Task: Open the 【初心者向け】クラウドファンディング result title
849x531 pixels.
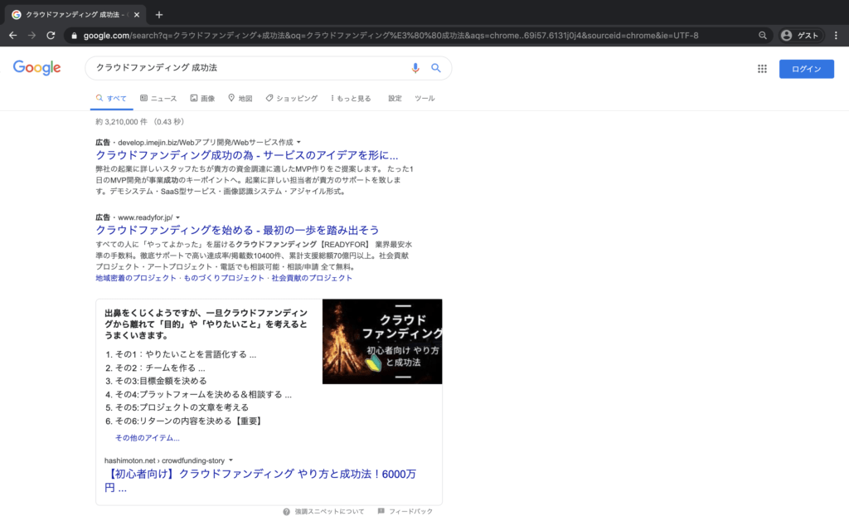Action: pyautogui.click(x=260, y=480)
